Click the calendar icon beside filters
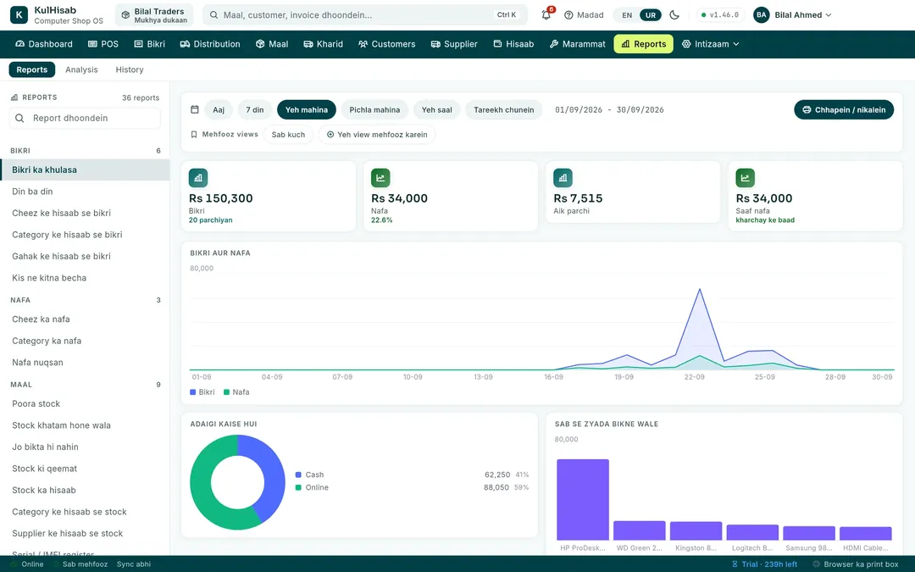The height and width of the screenshot is (572, 915). tap(195, 109)
